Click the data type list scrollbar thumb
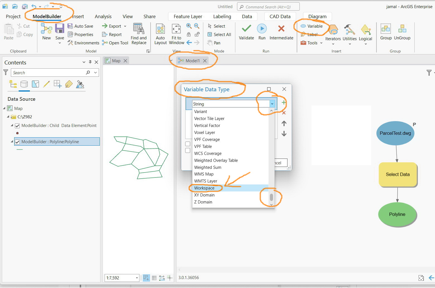Image resolution: width=435 pixels, height=288 pixels. [x=271, y=197]
